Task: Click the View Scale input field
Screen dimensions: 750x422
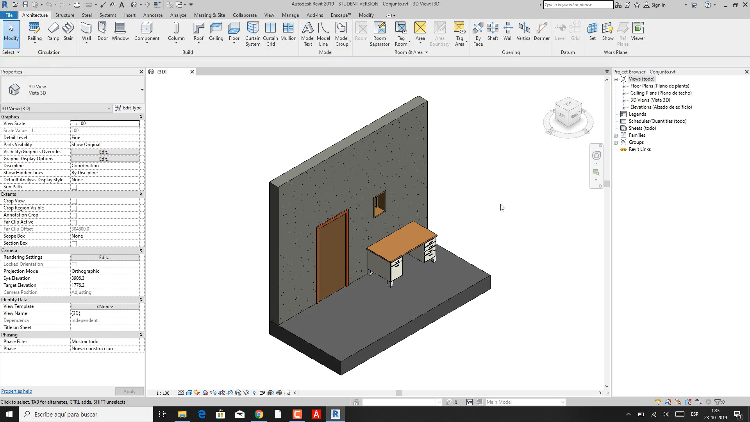Action: point(105,123)
